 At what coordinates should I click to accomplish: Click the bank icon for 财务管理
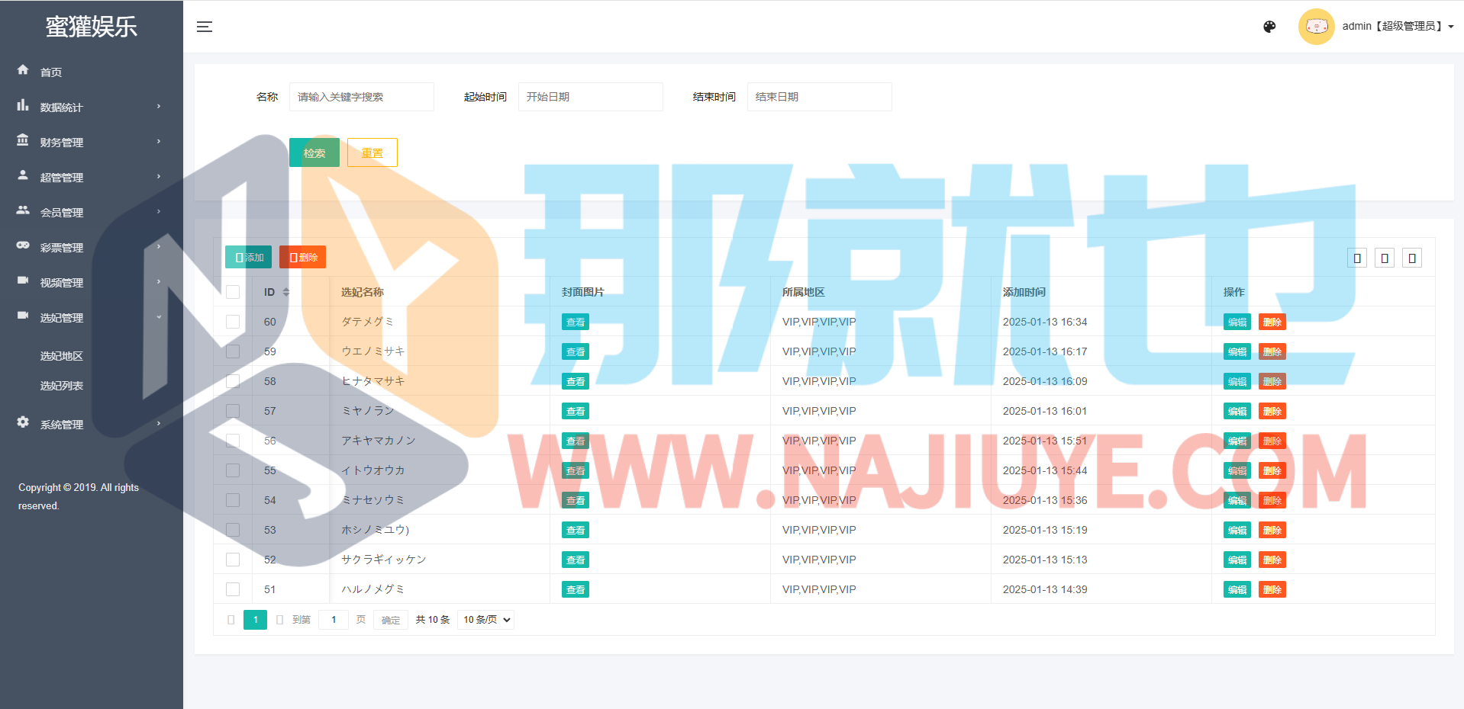click(x=23, y=140)
